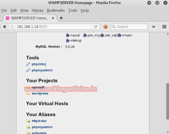Click the wrench icon beside Tools phpmyadmin
The image size is (169, 134).
pos(28,70)
